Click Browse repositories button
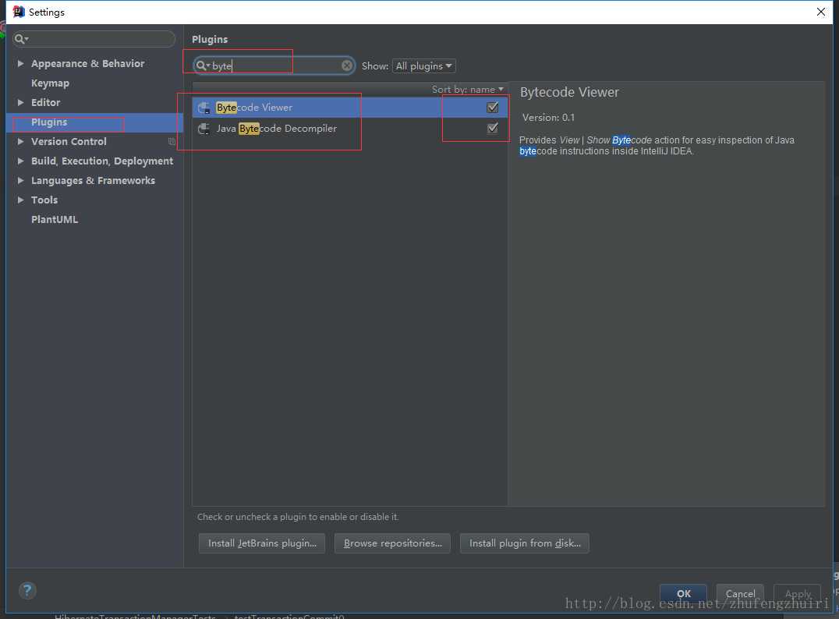This screenshot has width=839, height=619. pyautogui.click(x=393, y=543)
